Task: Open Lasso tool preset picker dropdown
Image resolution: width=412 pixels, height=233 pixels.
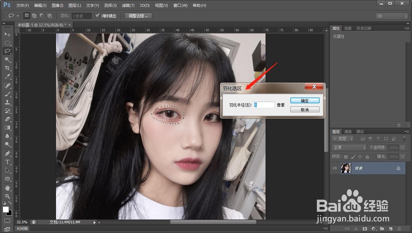Action: pos(17,16)
